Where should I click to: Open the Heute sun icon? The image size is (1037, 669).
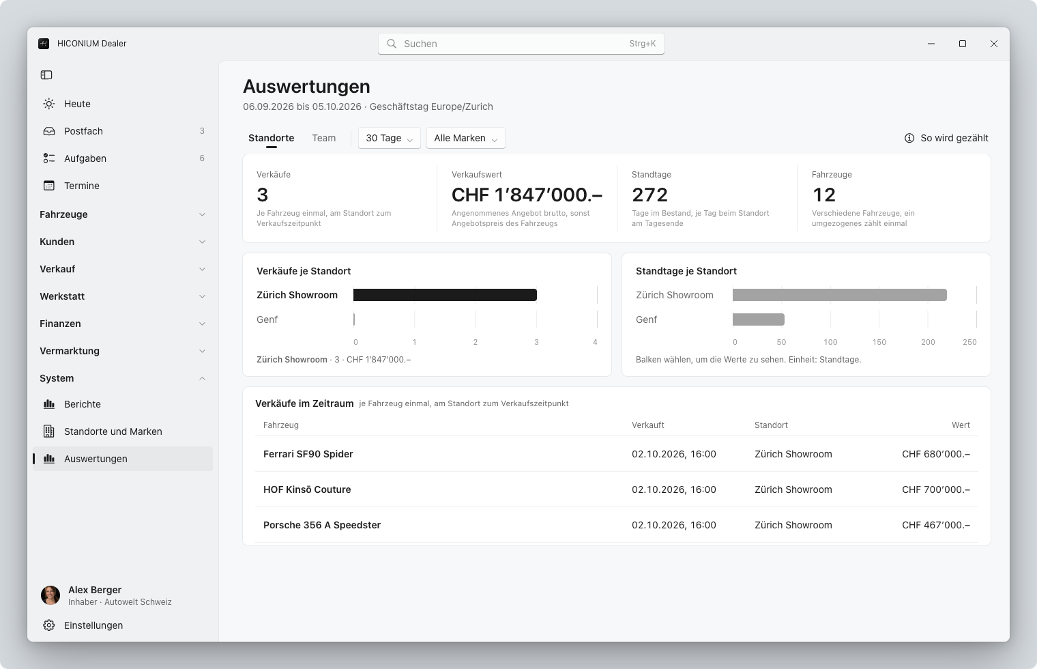click(x=49, y=104)
